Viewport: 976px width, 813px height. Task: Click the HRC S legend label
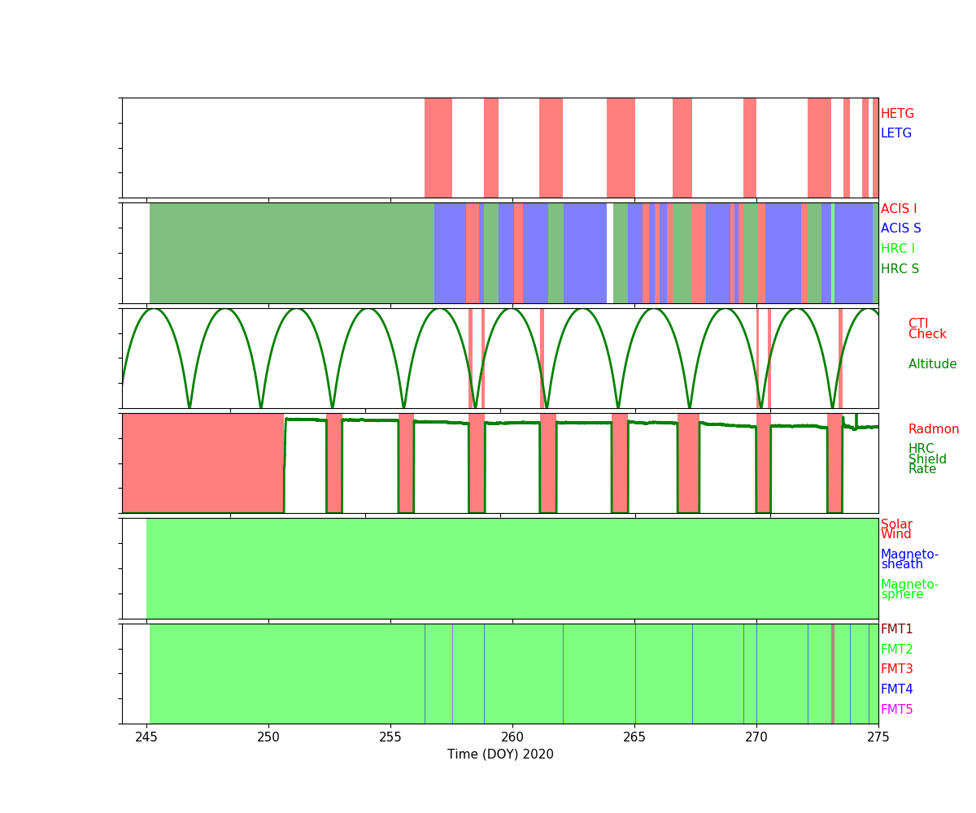900,269
